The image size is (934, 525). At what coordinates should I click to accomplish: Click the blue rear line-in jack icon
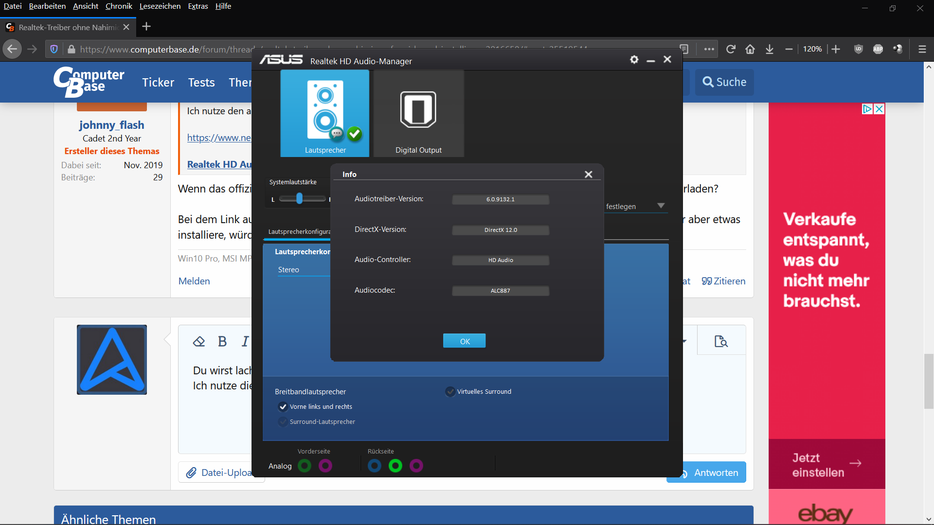pos(375,466)
